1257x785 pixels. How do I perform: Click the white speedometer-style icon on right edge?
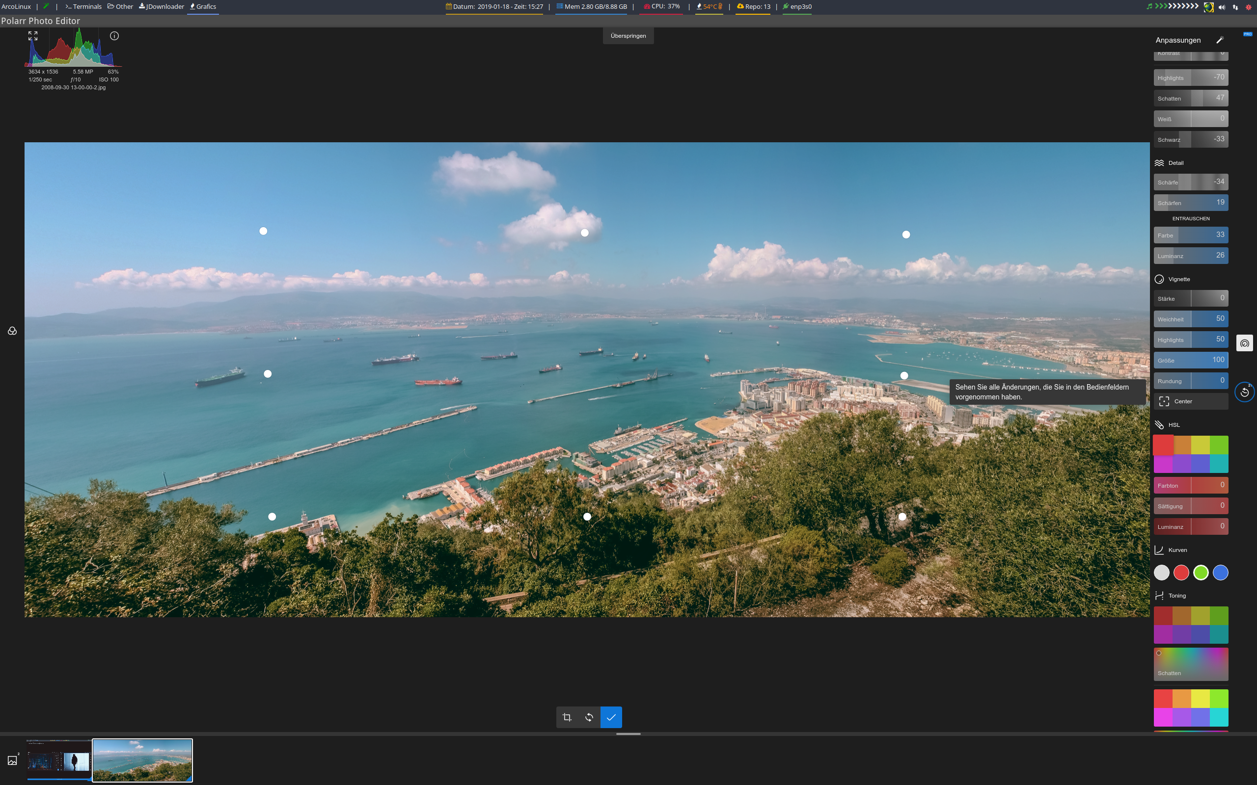(x=1245, y=343)
